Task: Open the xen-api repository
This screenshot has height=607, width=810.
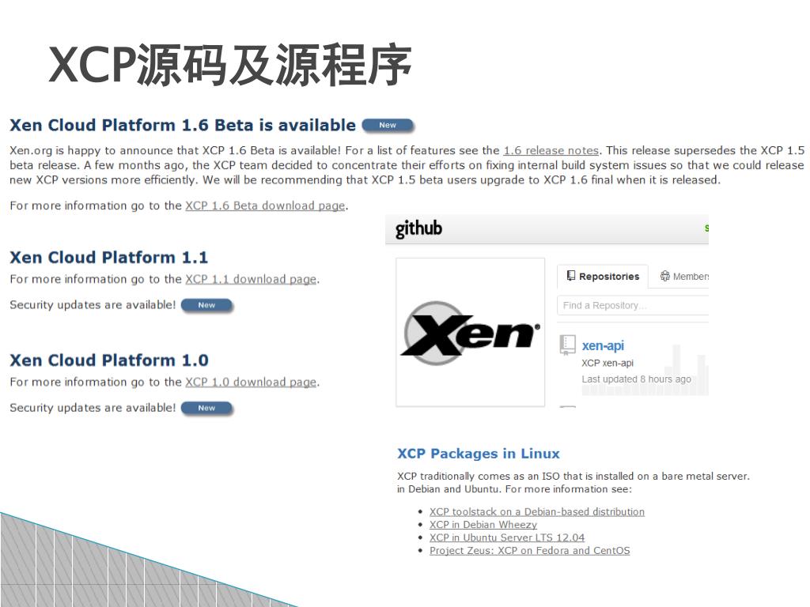Action: [603, 345]
